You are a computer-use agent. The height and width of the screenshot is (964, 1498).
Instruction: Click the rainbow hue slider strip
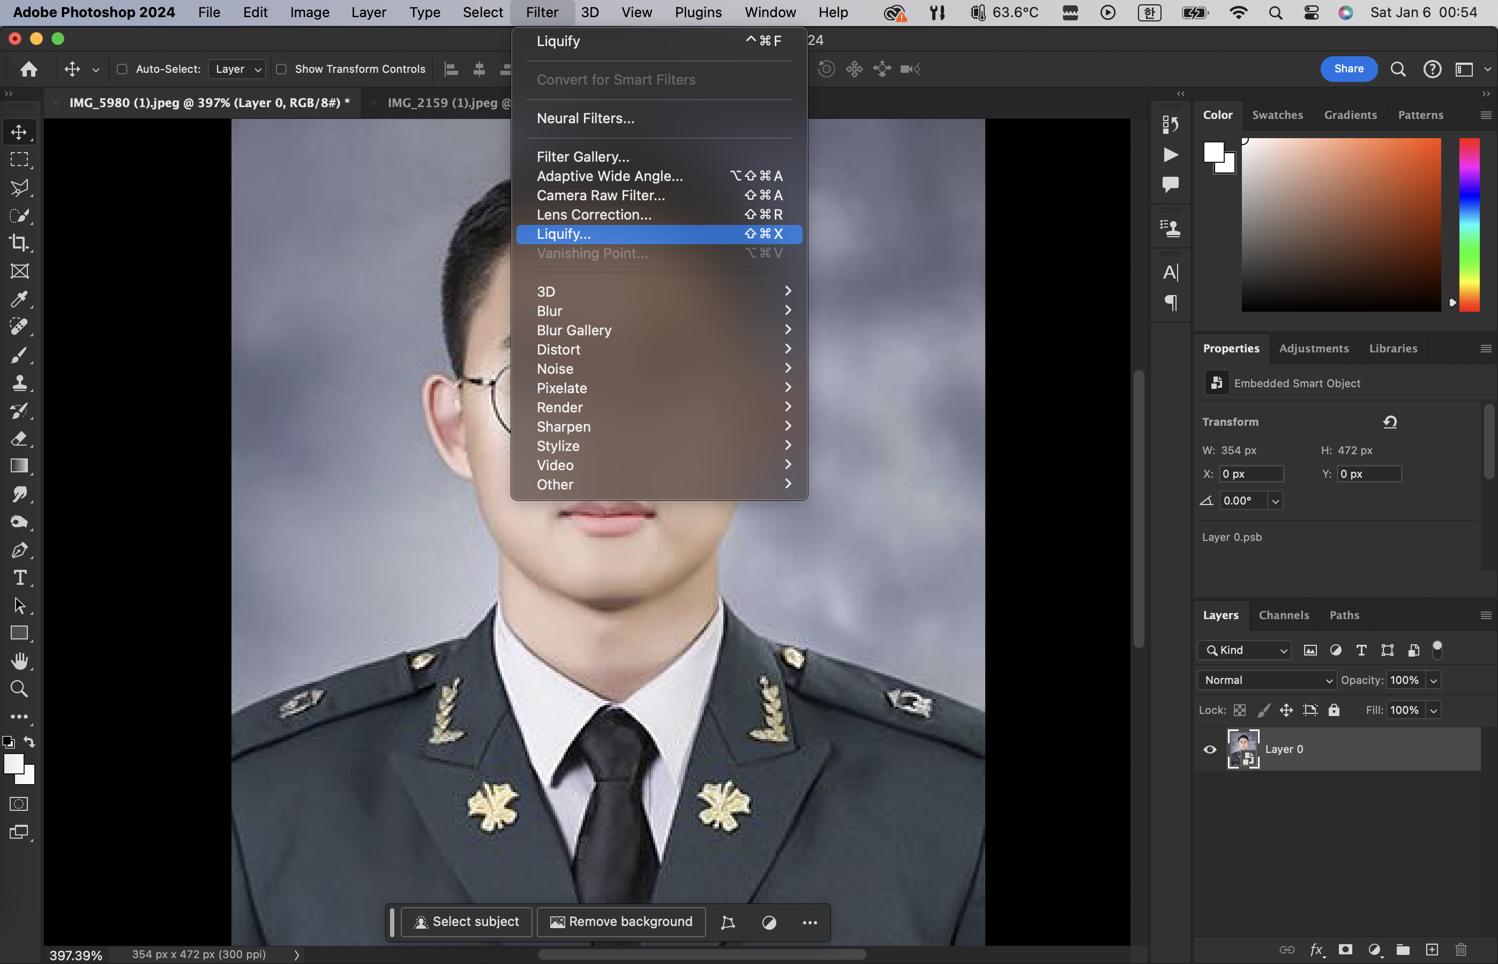point(1469,225)
